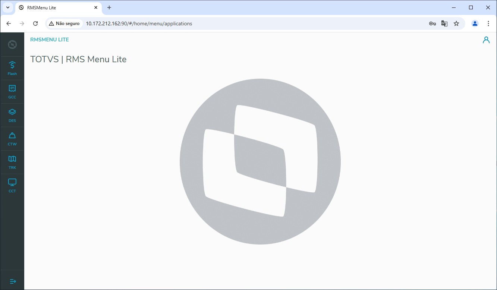Click the TOTVS logo atop the sidebar

point(12,45)
